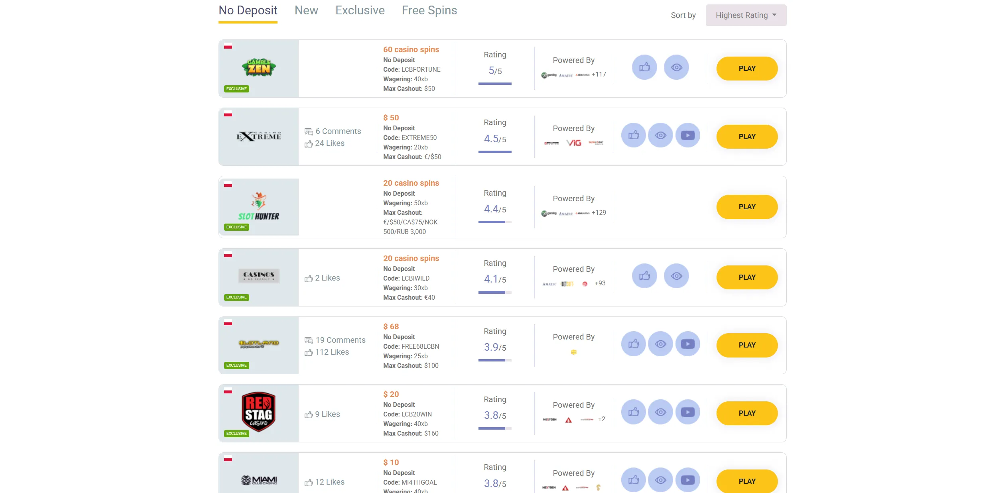Click 9 Likes on Red Stag
The width and height of the screenshot is (1004, 493).
pyautogui.click(x=322, y=414)
